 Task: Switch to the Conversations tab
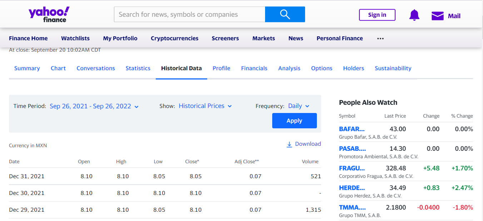[96, 68]
